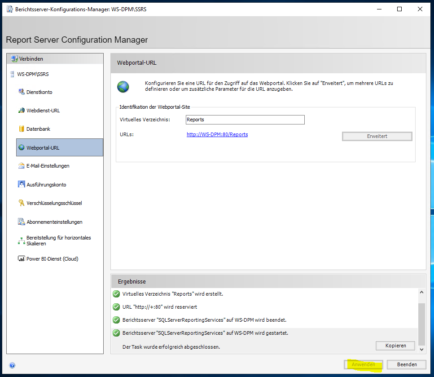The width and height of the screenshot is (434, 377).
Task: Close the Berichtsserver-Konfigurations-Manager window
Action: pyautogui.click(x=420, y=9)
